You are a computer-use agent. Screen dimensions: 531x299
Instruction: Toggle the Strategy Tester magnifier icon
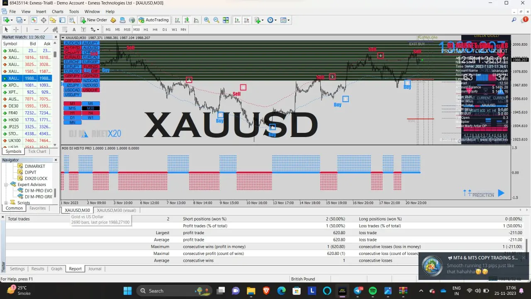tap(72, 20)
